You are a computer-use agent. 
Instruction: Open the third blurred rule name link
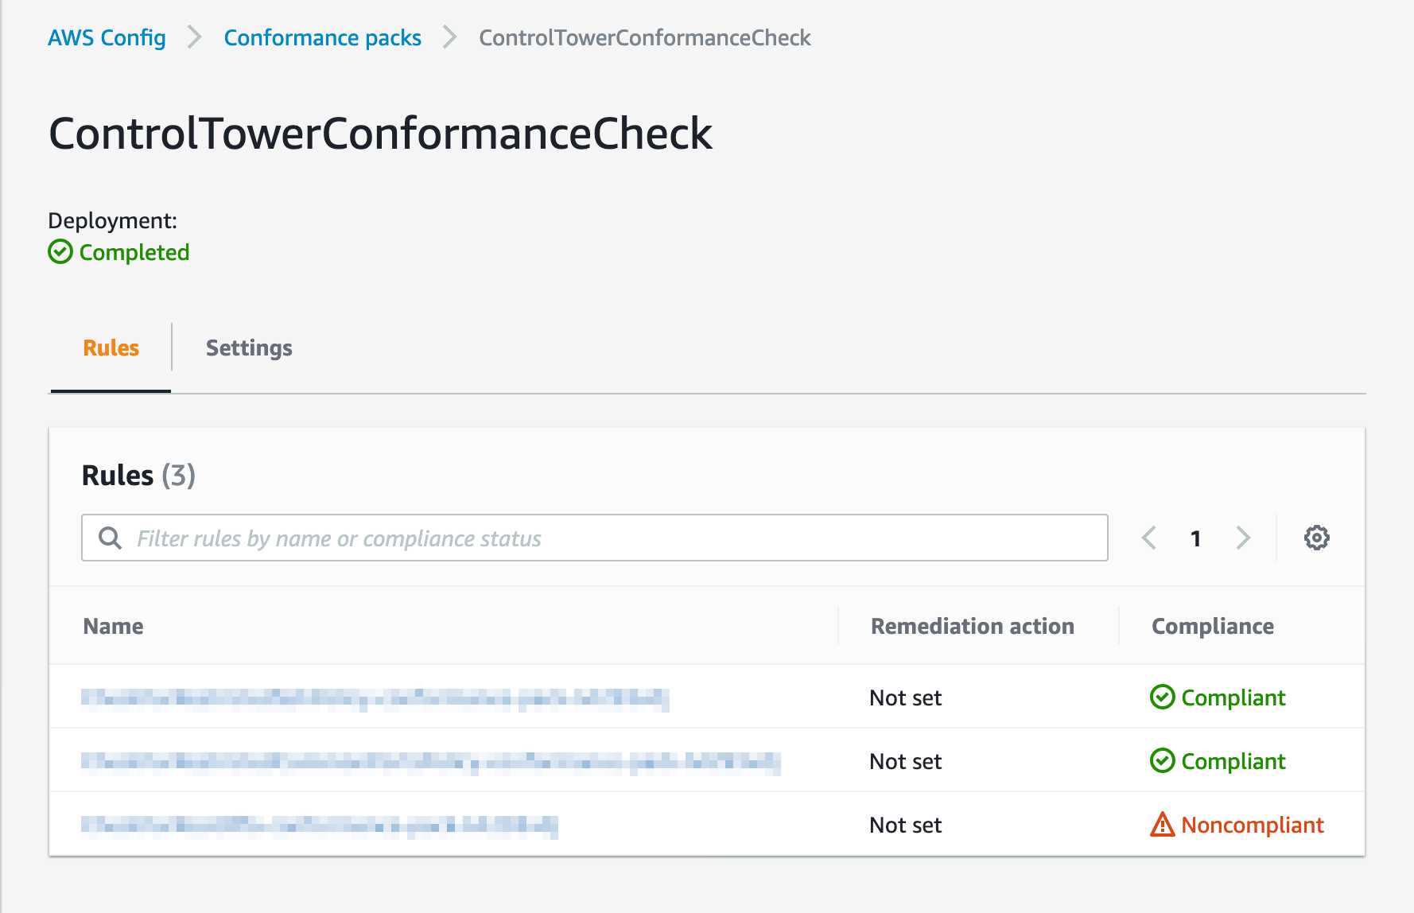point(320,826)
